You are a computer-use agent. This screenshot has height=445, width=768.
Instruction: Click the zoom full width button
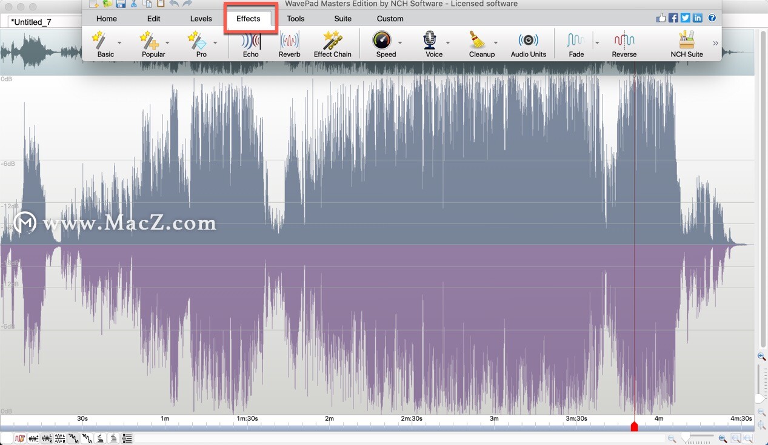(748, 438)
